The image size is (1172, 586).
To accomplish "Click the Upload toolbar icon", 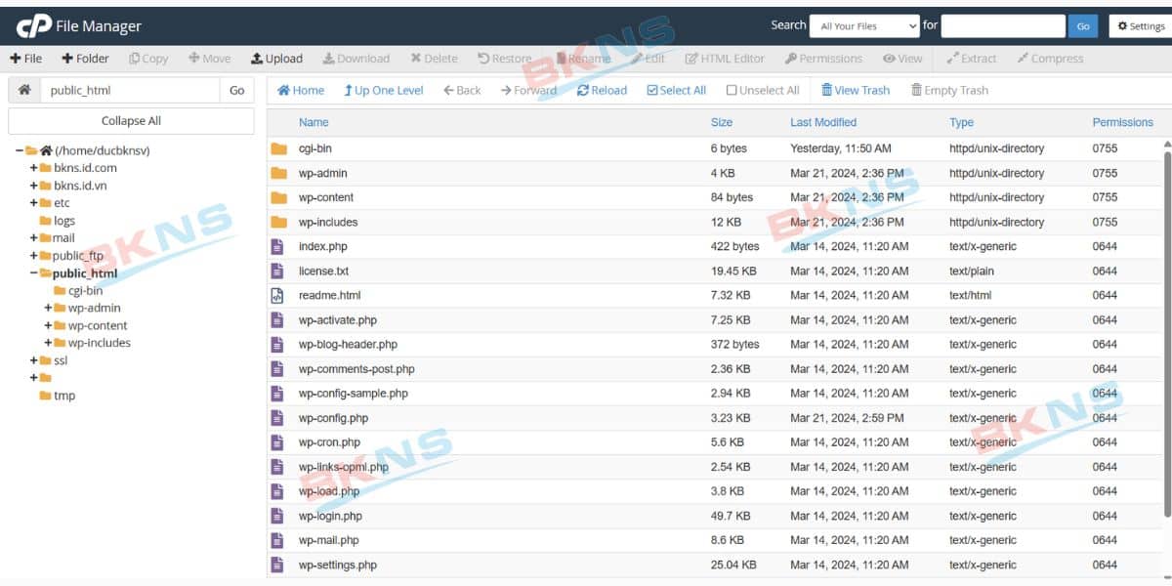I will (x=257, y=59).
